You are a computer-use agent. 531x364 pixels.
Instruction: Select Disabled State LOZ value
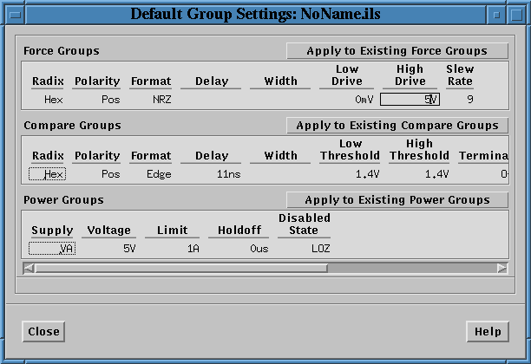tap(320, 249)
